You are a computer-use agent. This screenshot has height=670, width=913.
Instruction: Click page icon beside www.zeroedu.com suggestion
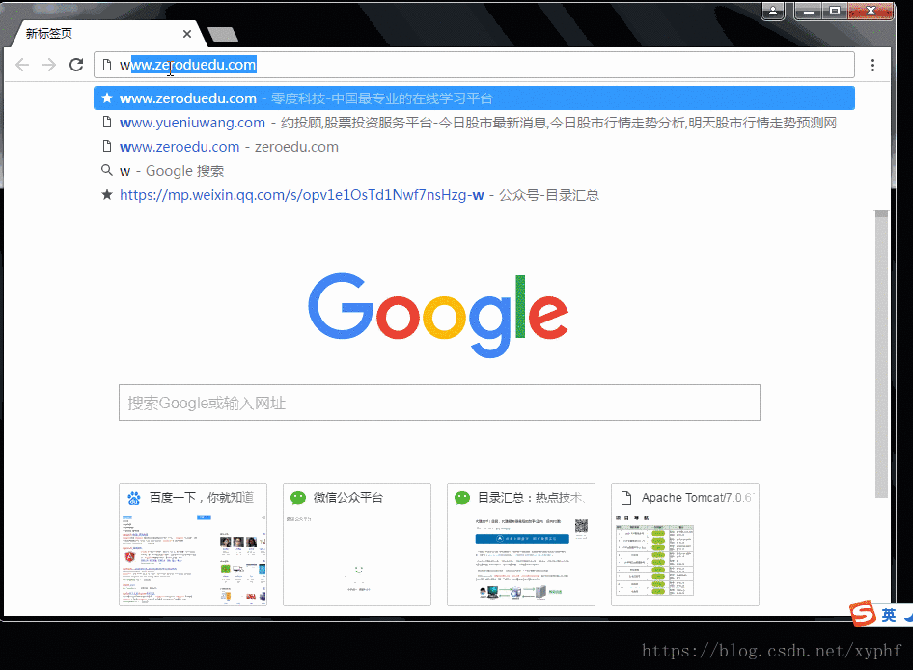click(106, 146)
